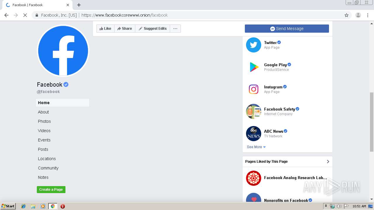The image size is (374, 210).
Task: Click the Facebook Safety name link
Action: point(280,109)
